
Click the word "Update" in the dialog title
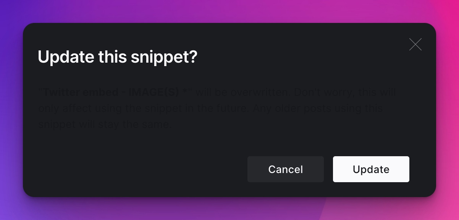click(x=66, y=58)
